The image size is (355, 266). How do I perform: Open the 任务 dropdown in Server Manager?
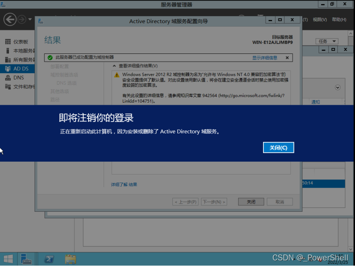[327, 41]
